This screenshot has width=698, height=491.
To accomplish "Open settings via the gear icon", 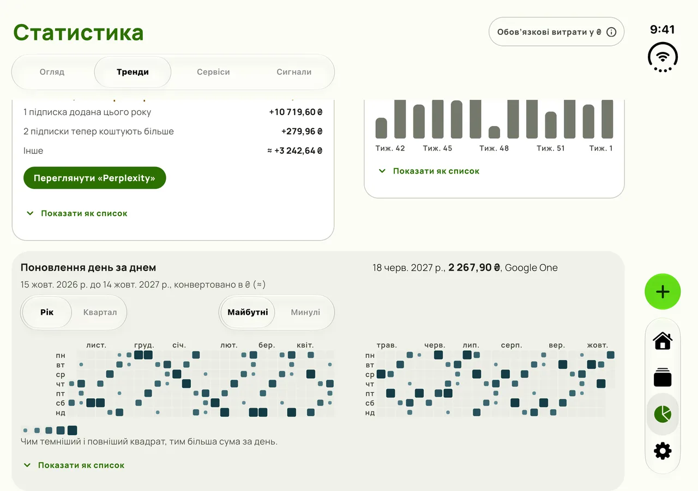I will [663, 451].
